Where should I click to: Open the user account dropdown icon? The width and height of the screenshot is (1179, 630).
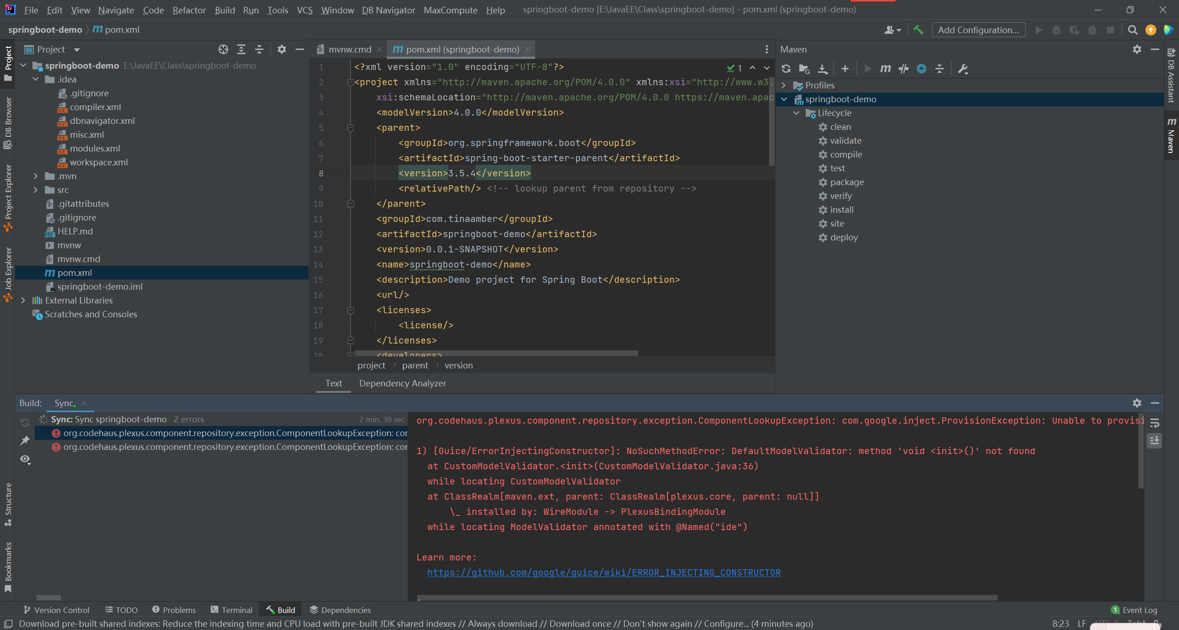click(x=893, y=30)
